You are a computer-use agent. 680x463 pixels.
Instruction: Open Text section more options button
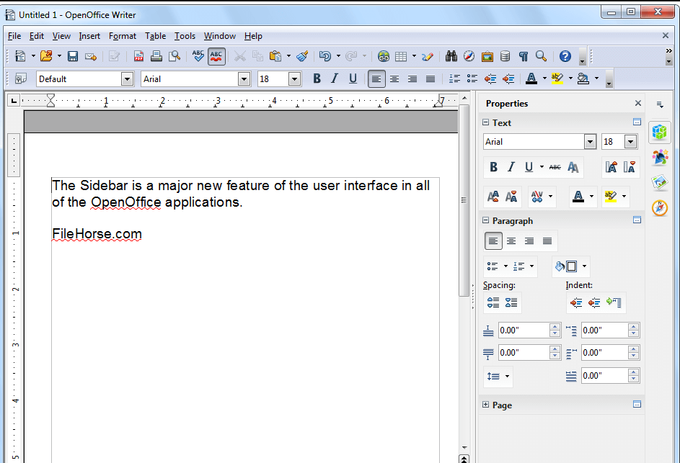(637, 122)
